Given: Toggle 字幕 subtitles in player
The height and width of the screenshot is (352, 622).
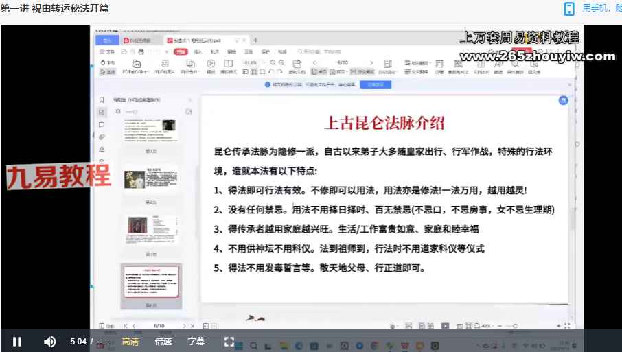Looking at the screenshot, I should click(x=196, y=341).
